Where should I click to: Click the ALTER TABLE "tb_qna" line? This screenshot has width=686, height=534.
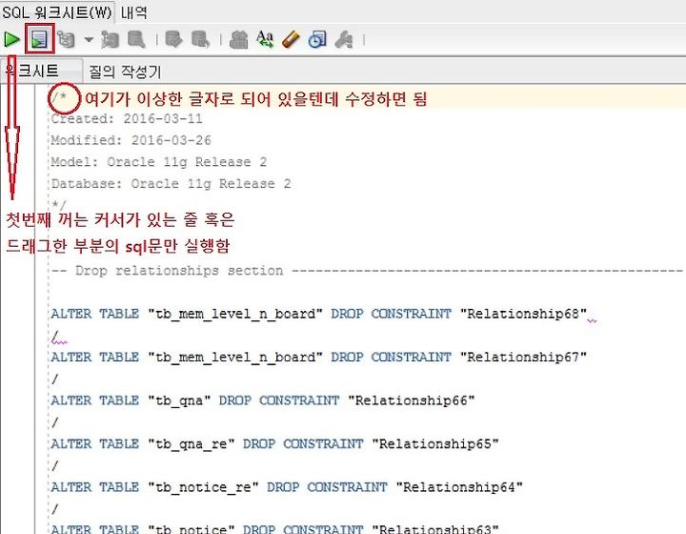pos(263,400)
